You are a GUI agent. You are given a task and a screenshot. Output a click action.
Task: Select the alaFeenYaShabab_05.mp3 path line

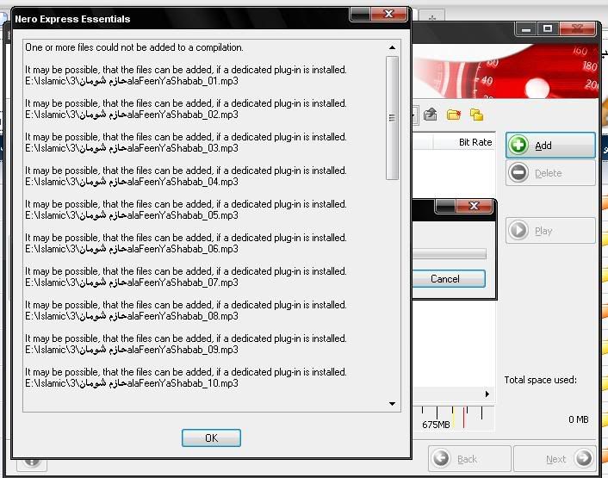(132, 215)
